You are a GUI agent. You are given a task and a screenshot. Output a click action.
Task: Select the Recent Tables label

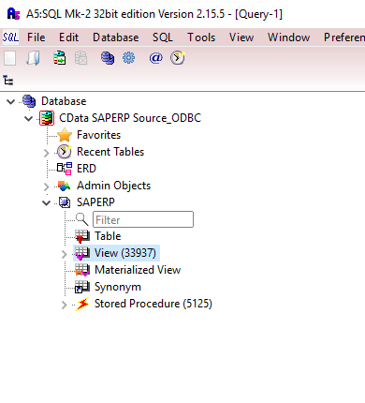click(110, 152)
